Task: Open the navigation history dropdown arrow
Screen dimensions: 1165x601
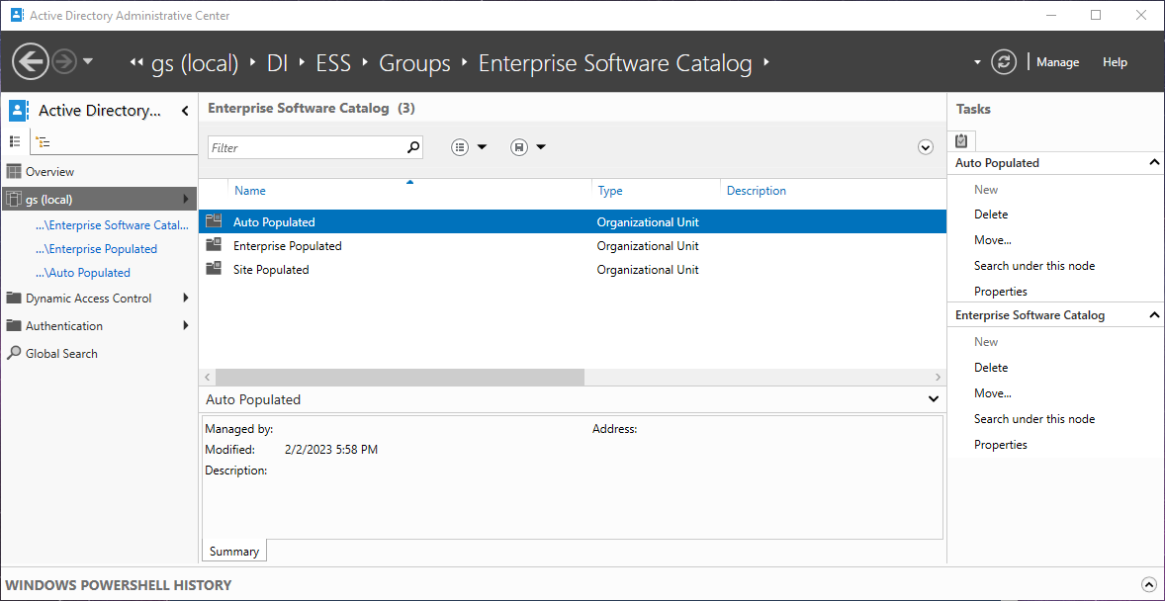Action: [88, 61]
